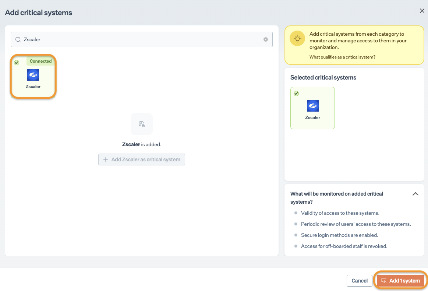Click the 'Selected critical systems' heading

323,78
